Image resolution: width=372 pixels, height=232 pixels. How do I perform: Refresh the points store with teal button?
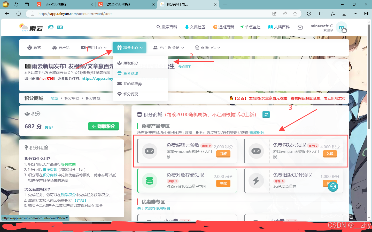pos(266,114)
